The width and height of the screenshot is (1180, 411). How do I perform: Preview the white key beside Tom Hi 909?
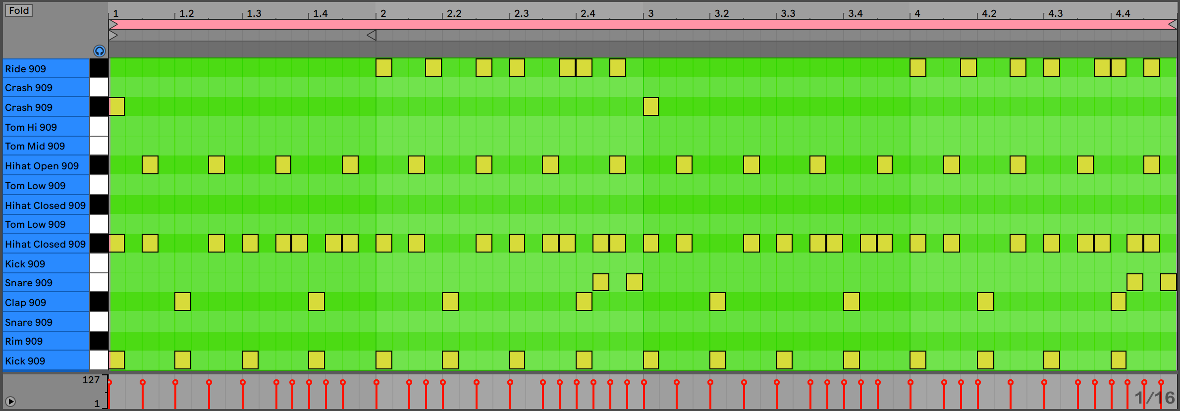tap(99, 126)
